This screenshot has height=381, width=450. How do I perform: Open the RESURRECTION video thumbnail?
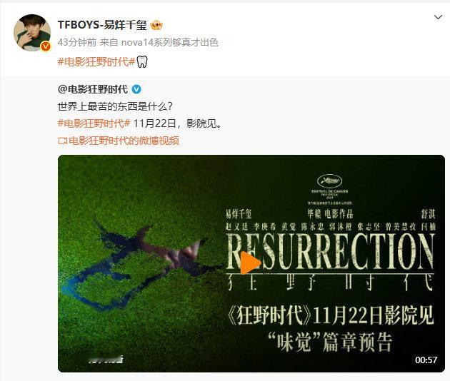251,263
